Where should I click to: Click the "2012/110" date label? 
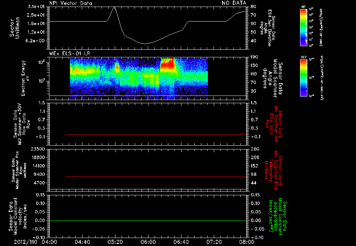pyautogui.click(x=25, y=242)
